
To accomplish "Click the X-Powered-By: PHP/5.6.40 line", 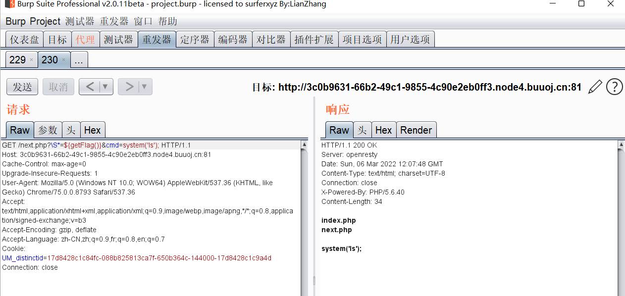I will [363, 192].
